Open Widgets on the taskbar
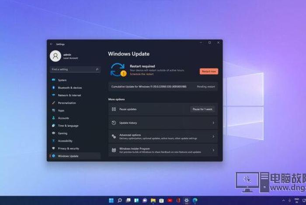306x205 pixels. [136, 200]
